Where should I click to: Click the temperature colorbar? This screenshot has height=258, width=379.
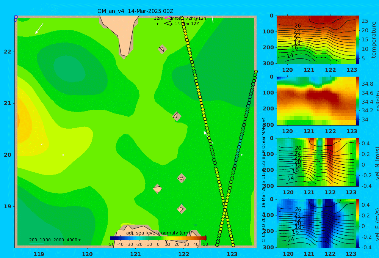click(x=358, y=40)
